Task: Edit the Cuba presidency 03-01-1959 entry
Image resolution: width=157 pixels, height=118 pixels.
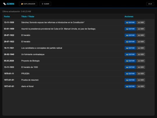Action: coord(130,29)
